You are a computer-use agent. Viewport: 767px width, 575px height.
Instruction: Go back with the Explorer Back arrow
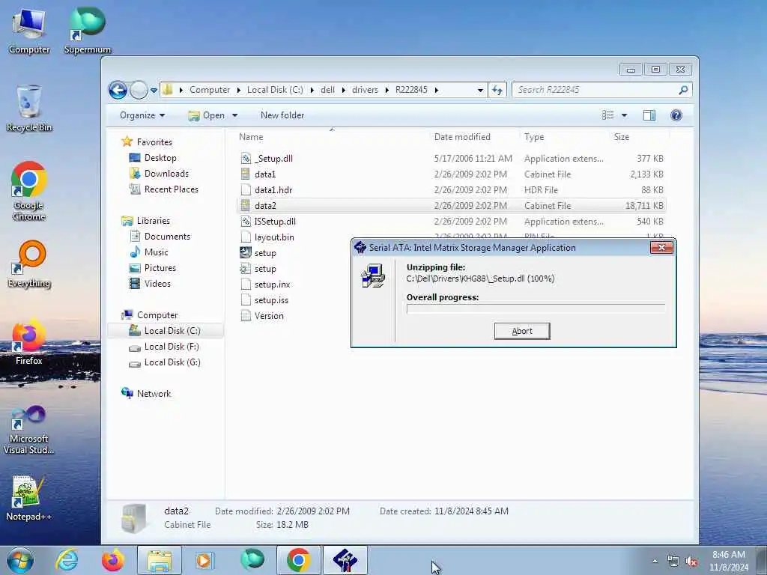[118, 90]
